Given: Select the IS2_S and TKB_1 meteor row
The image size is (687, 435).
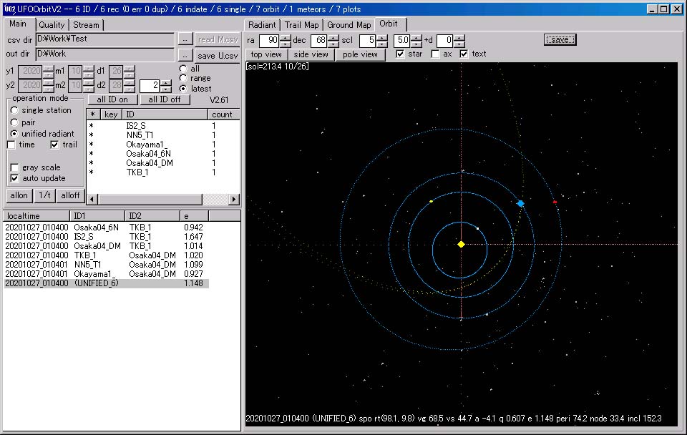Looking at the screenshot, I should 106,236.
